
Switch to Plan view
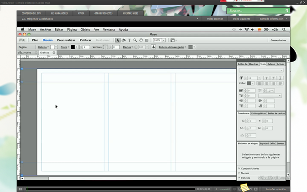[35, 40]
